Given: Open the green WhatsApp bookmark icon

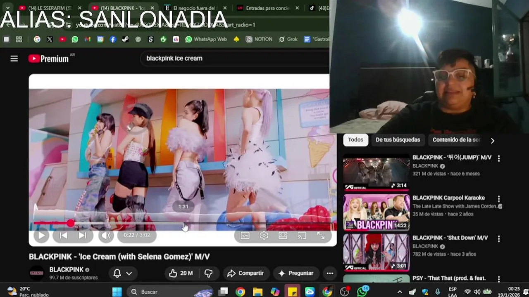Looking at the screenshot, I should pos(75,39).
